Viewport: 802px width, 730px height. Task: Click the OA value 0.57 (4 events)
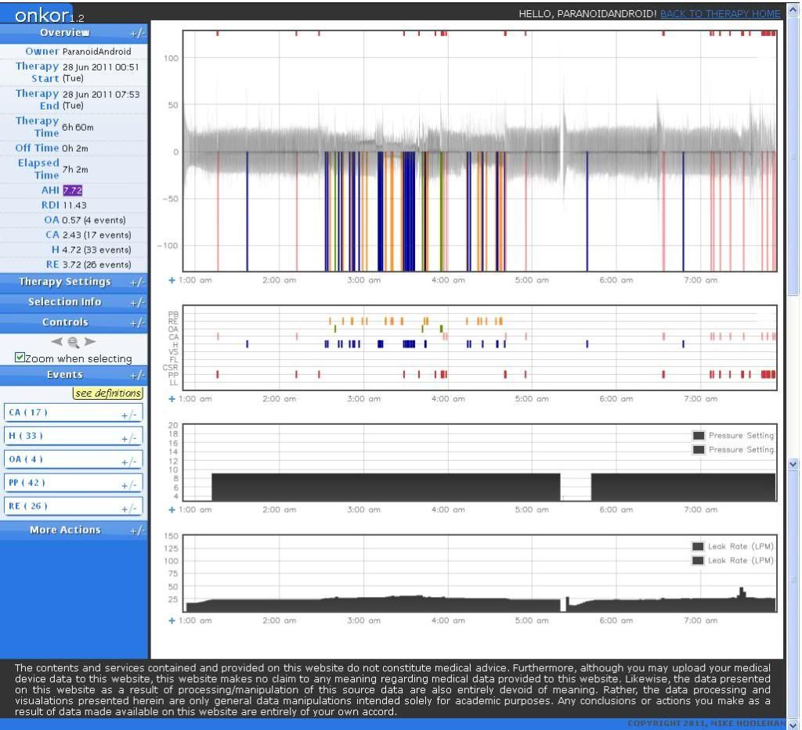[x=94, y=220]
